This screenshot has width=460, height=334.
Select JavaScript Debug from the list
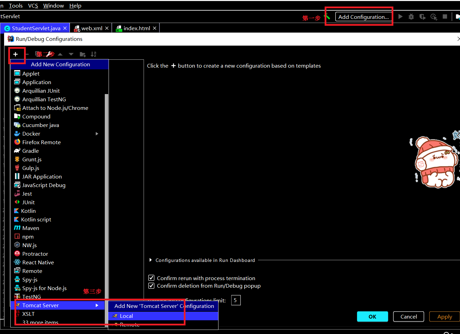[58, 185]
